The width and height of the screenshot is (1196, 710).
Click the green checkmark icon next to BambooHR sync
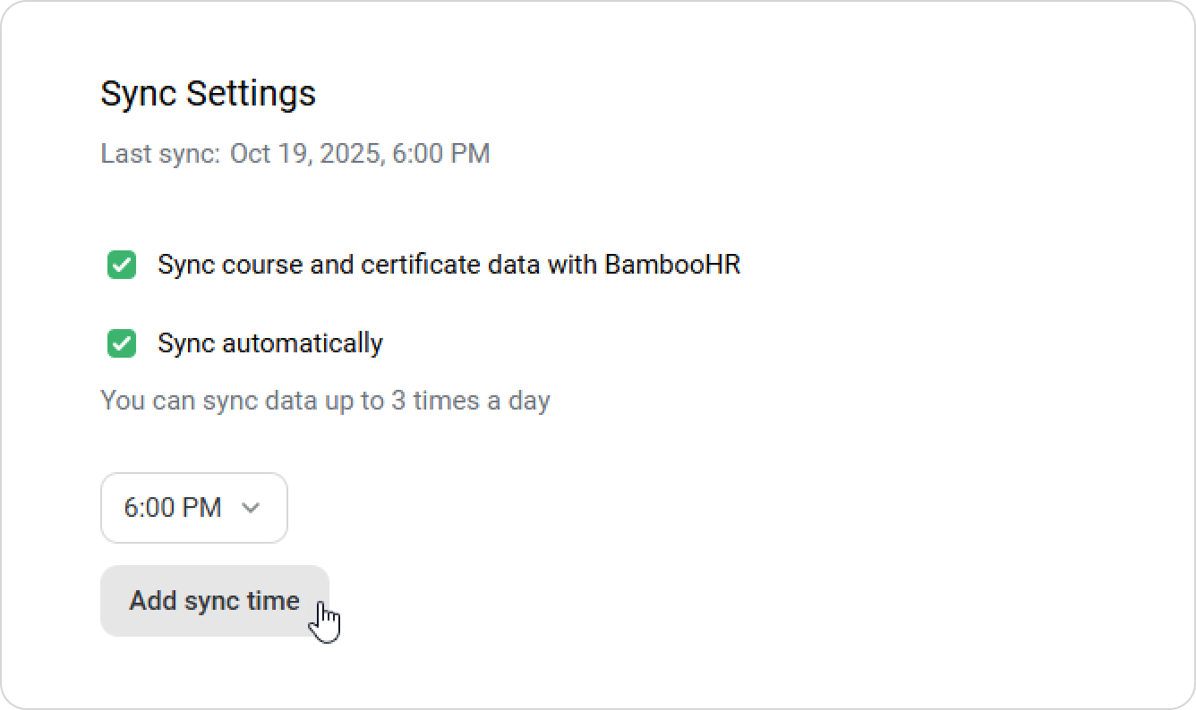click(122, 265)
